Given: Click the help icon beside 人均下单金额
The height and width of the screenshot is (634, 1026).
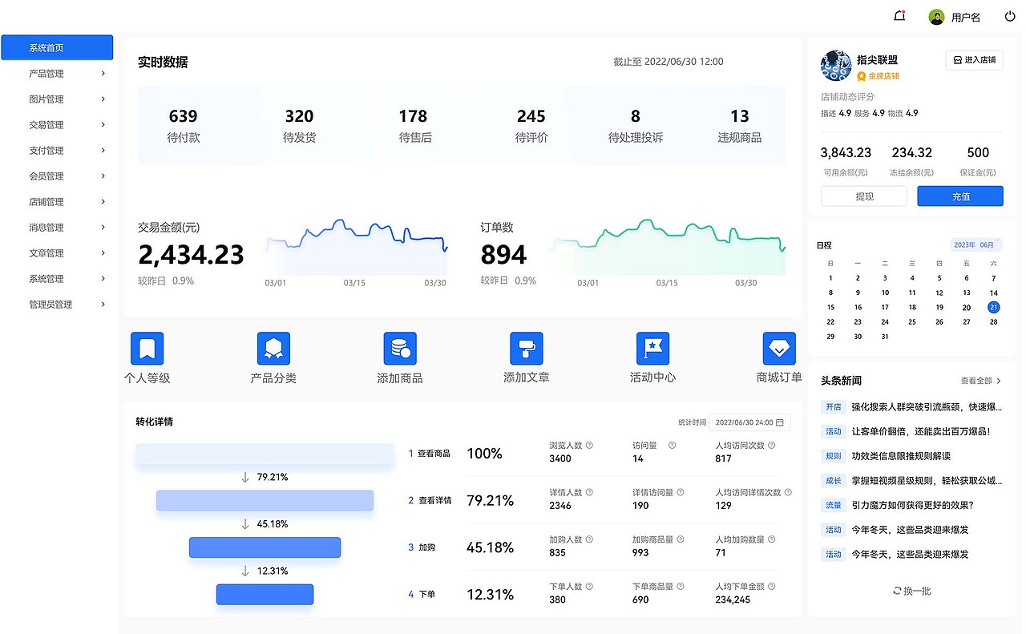Looking at the screenshot, I should (x=771, y=587).
